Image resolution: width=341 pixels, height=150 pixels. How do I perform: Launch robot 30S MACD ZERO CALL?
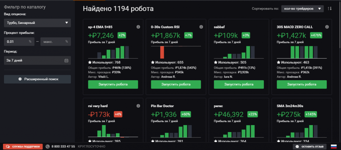click(302, 84)
